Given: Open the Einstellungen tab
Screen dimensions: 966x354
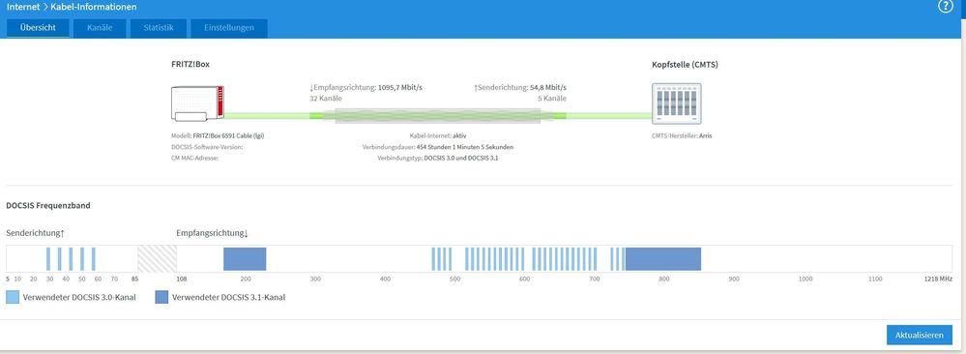Looking at the screenshot, I should 229,28.
